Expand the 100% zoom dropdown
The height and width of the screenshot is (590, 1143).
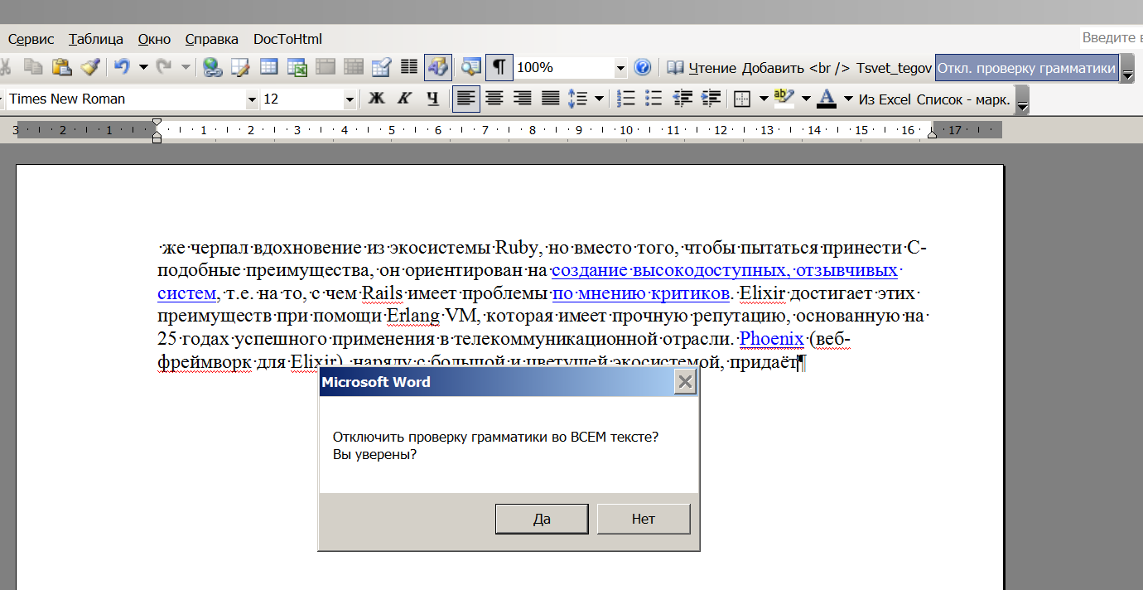tap(620, 68)
